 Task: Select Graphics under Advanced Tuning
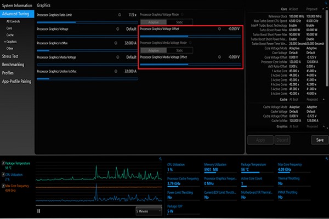pos(12,42)
